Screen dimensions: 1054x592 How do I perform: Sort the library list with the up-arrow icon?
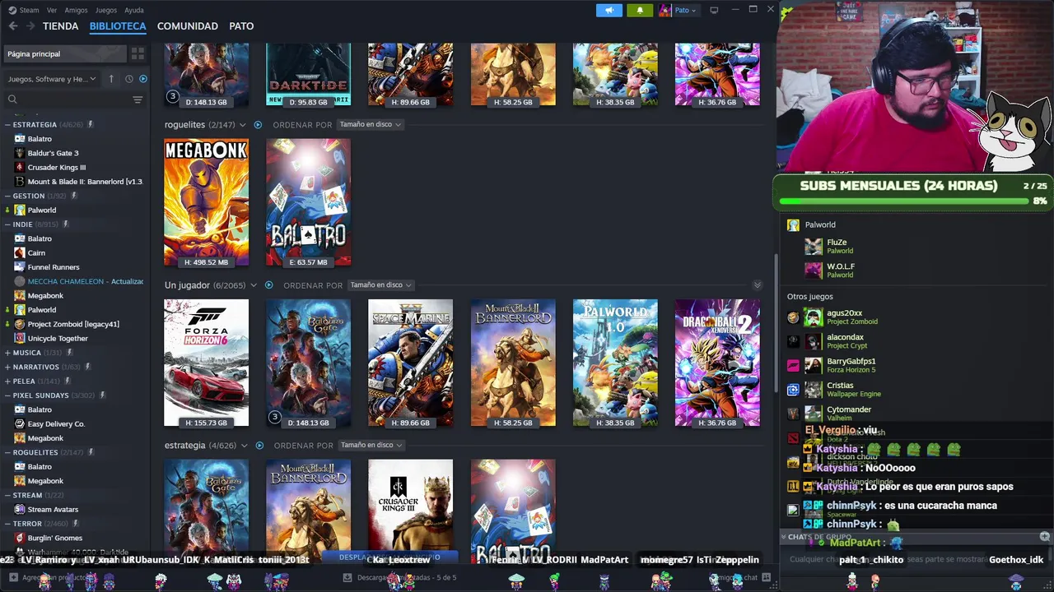pos(111,79)
